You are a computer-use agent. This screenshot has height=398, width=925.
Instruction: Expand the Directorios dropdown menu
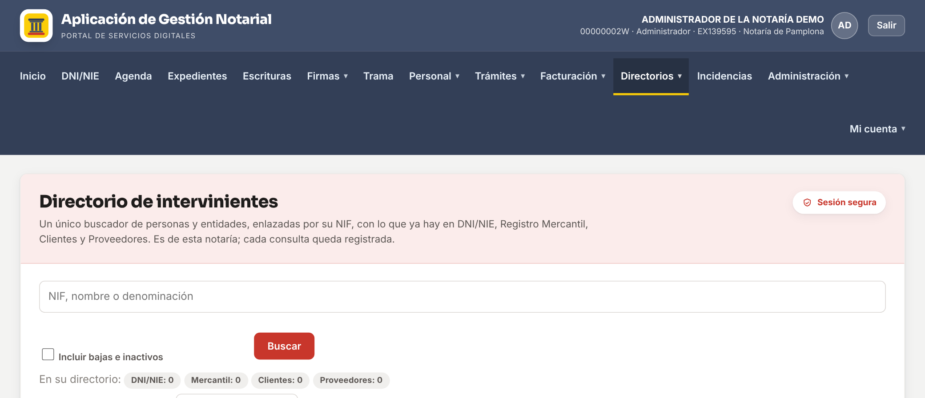tap(651, 76)
